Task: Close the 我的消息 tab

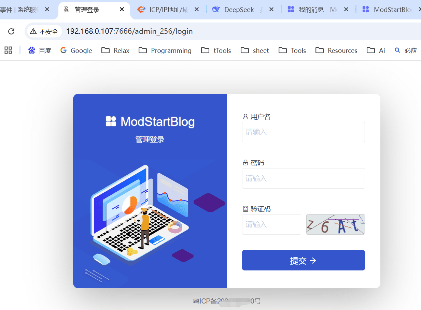Action: tap(346, 10)
